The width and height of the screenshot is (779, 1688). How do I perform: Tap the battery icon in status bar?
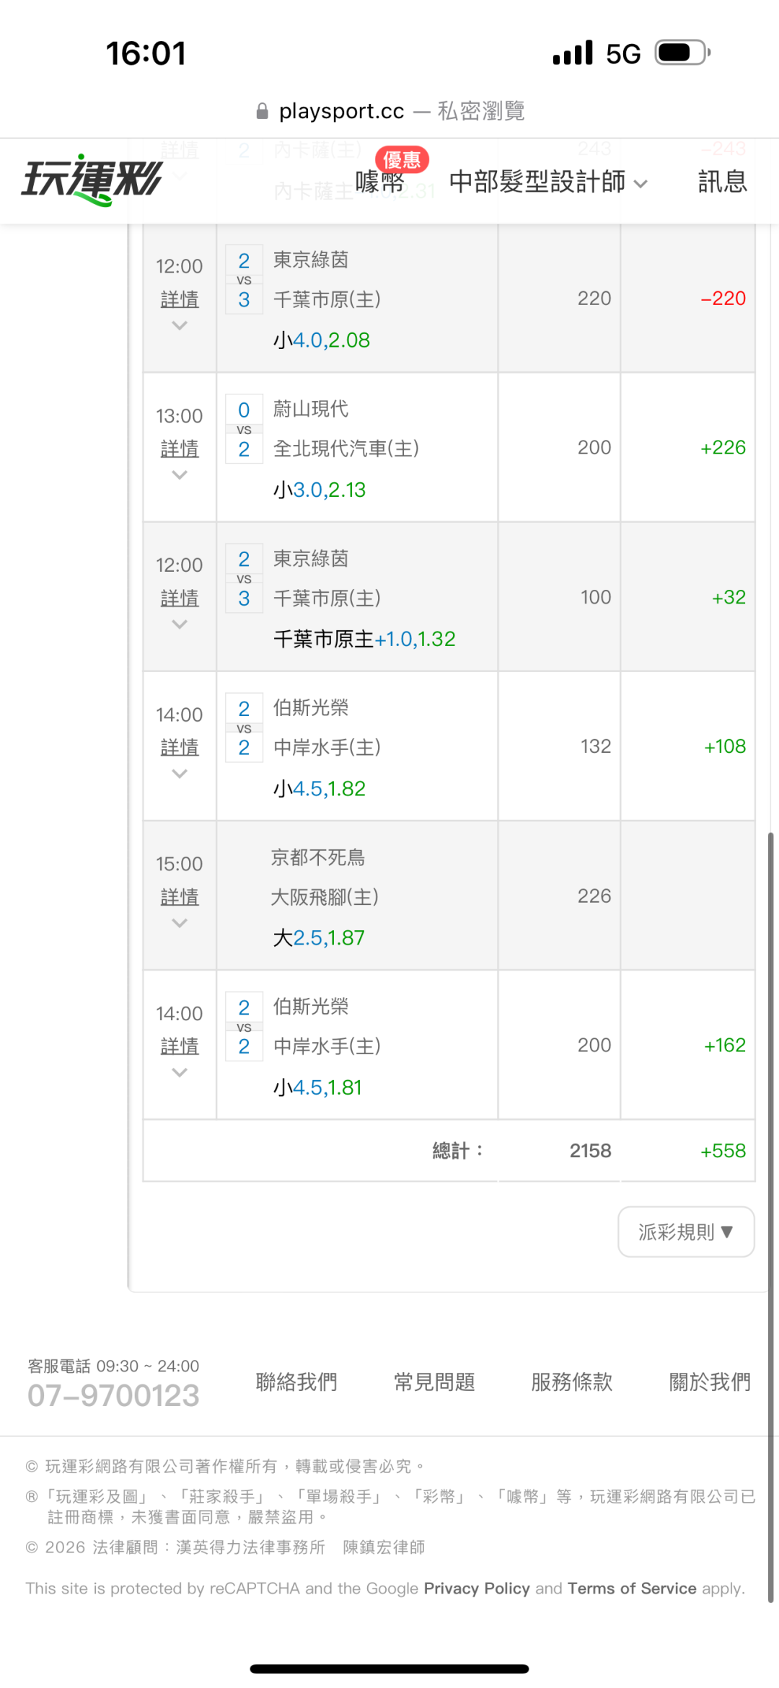[682, 53]
